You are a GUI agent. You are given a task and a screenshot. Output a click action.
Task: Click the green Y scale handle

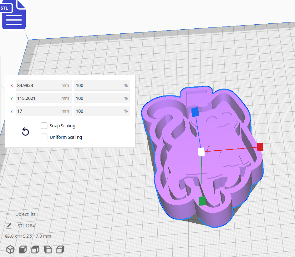pos(202,201)
